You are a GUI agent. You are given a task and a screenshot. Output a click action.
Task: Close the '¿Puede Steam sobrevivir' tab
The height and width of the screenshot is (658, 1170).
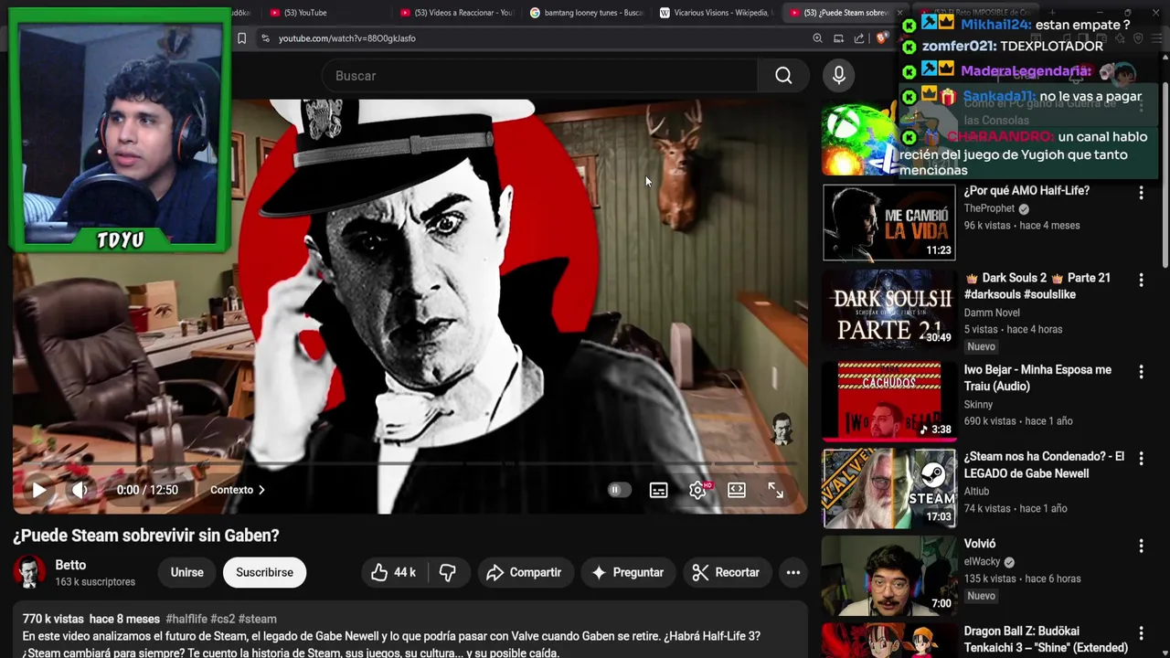[899, 13]
